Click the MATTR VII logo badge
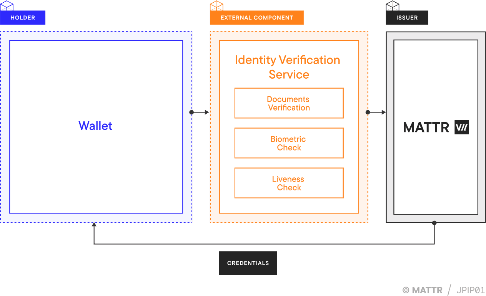 [x=462, y=127]
